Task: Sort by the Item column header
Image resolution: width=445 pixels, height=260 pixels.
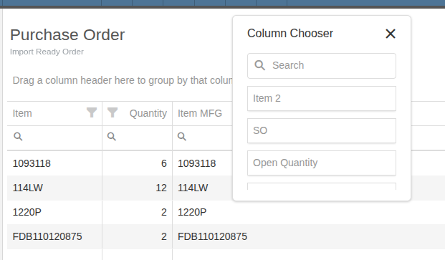Action: [x=22, y=113]
